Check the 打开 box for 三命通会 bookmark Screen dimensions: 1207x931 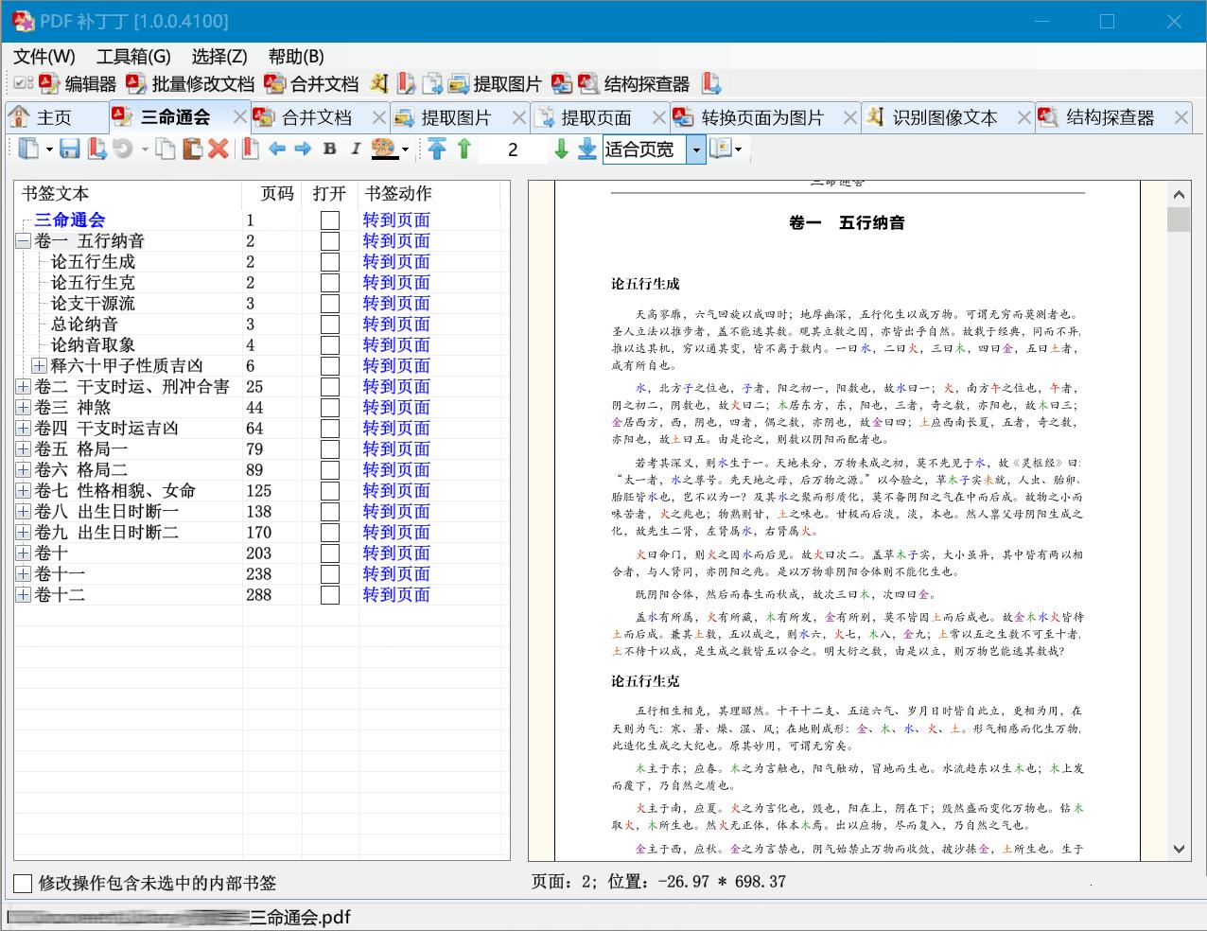click(x=328, y=220)
